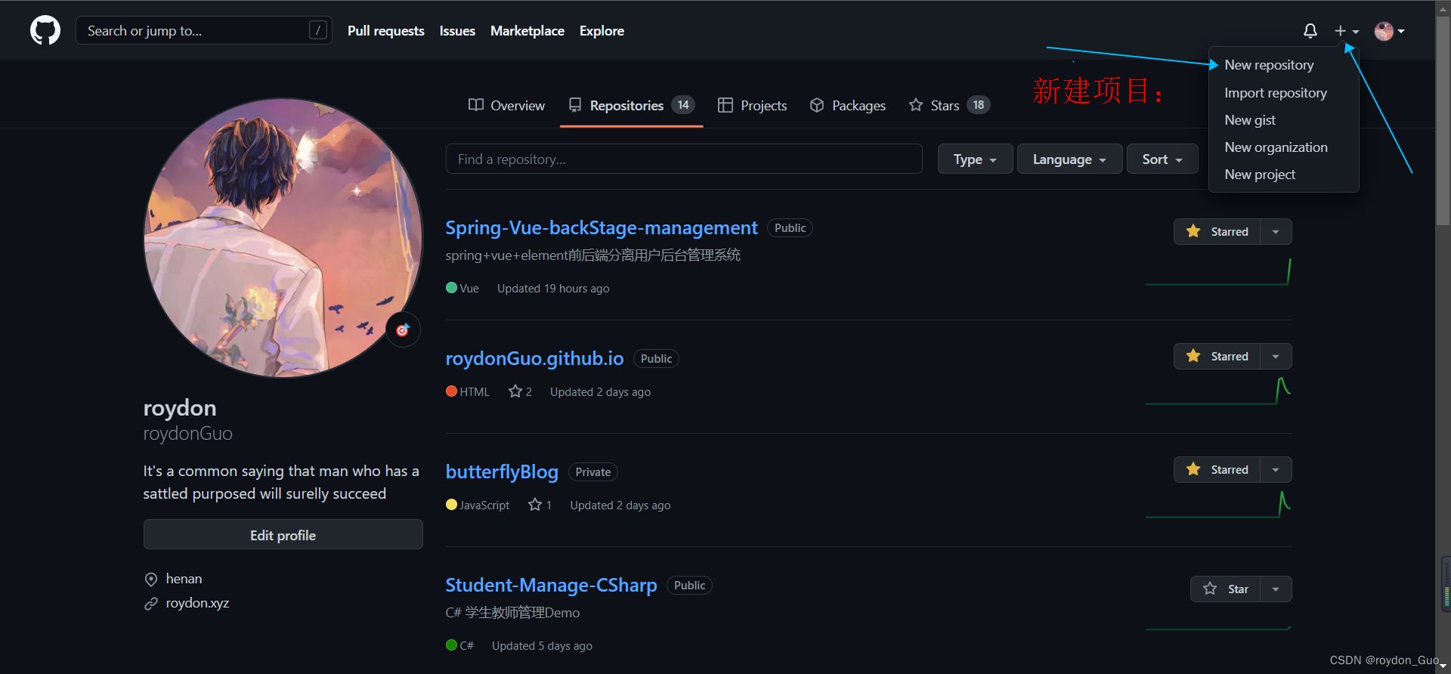Switch to the Repositories tab

click(x=632, y=106)
